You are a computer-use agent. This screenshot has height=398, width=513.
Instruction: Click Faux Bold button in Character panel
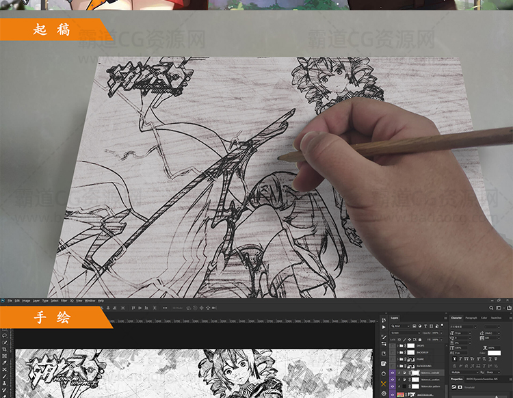point(454,359)
